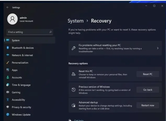Click the Previous version of Windows title
Screen dimensions: 166x121
click(x=94, y=87)
